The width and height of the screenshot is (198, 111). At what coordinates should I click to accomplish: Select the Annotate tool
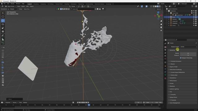(x=3, y=36)
